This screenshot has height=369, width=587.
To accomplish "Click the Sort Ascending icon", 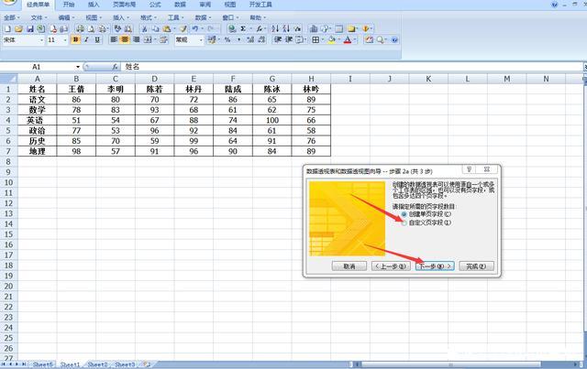I will coord(275,28).
